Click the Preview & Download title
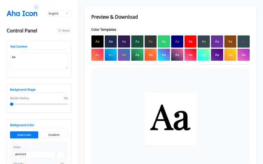263x164 pixels. (115, 17)
